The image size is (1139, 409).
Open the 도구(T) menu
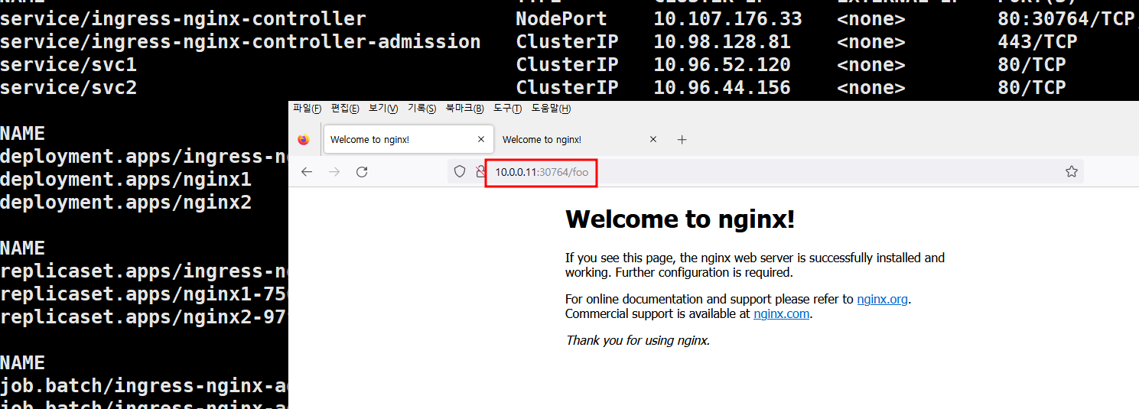(508, 109)
